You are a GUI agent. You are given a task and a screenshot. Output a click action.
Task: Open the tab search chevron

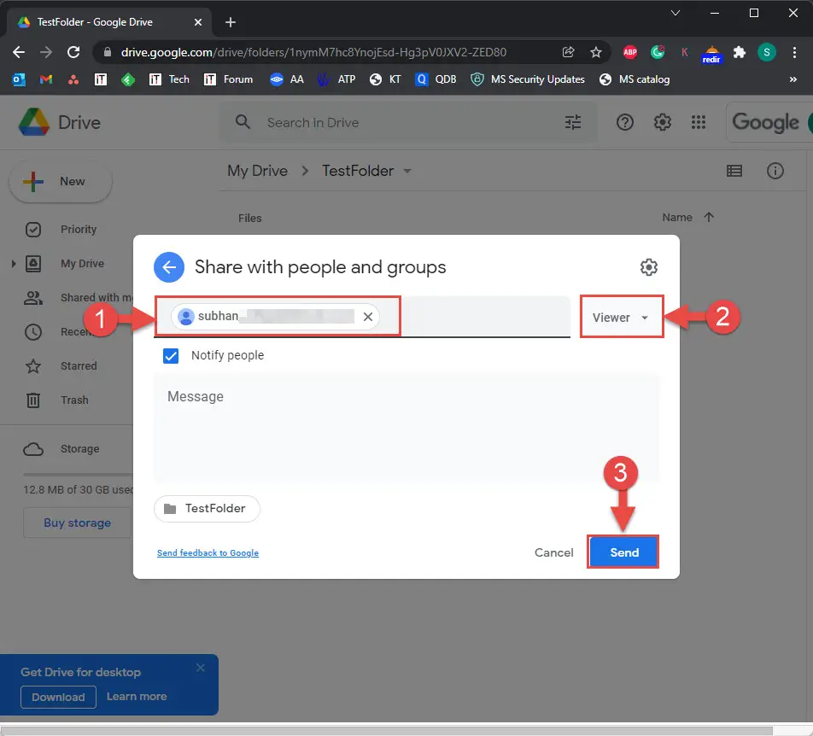click(675, 13)
